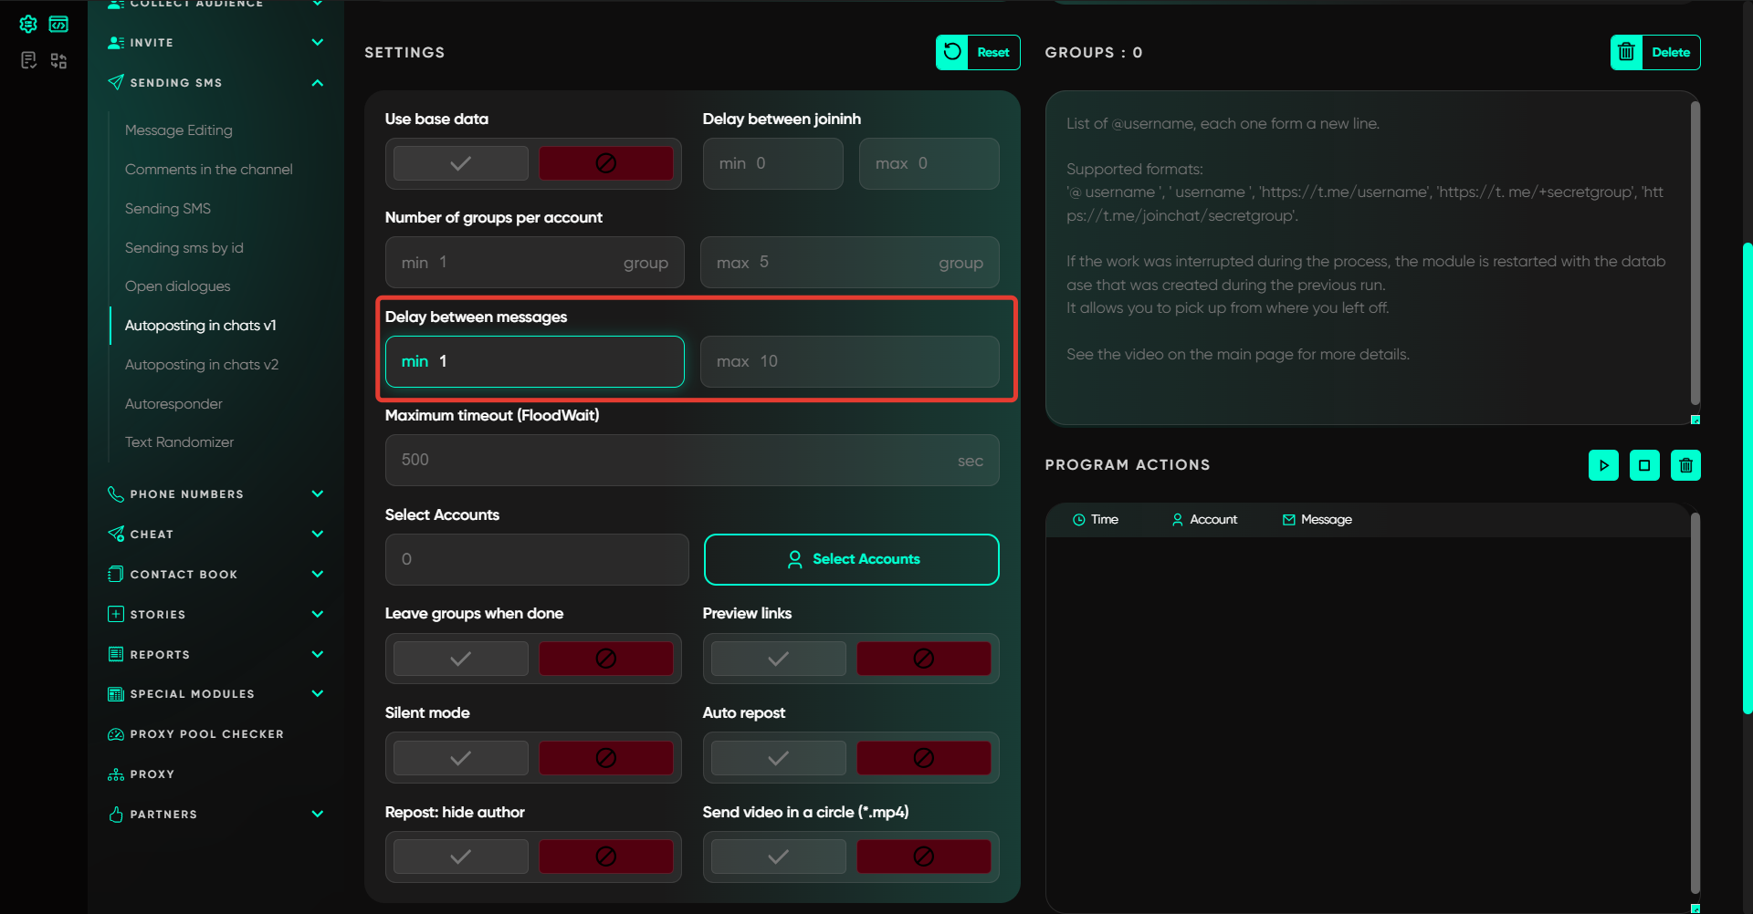Click the groups list vertical scrollbar
The width and height of the screenshot is (1753, 914).
1695,255
